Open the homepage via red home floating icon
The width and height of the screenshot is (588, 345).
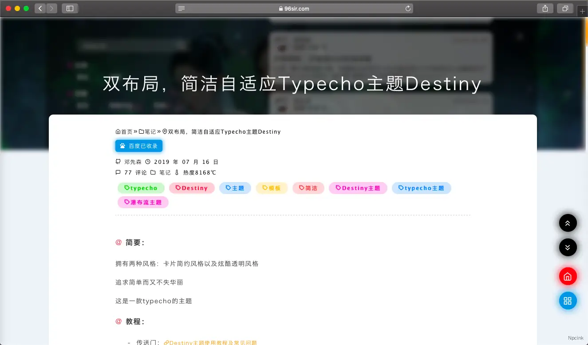[x=568, y=276]
